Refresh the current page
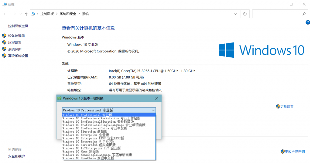This screenshot has width=311, height=164. point(245,14)
